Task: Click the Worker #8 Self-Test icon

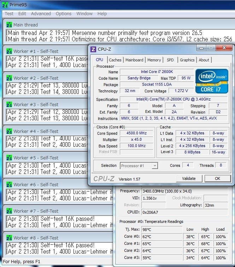Action: [9, 238]
